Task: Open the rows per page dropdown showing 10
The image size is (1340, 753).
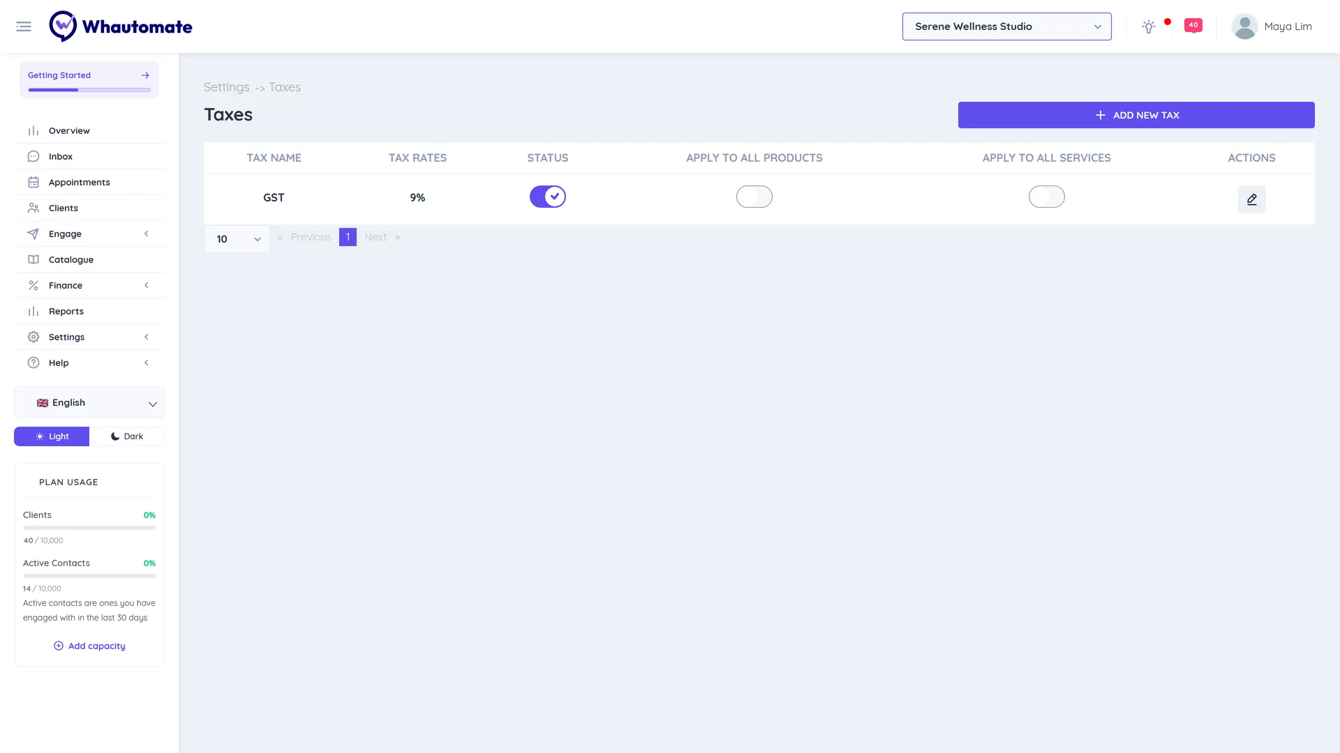Action: 237,239
